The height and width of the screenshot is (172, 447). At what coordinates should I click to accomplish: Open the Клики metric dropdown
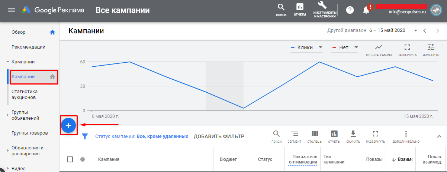(306, 47)
